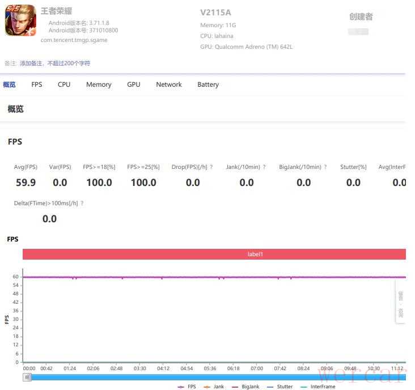Open help icon next to Drop(FPS)[/h]

[211, 167]
